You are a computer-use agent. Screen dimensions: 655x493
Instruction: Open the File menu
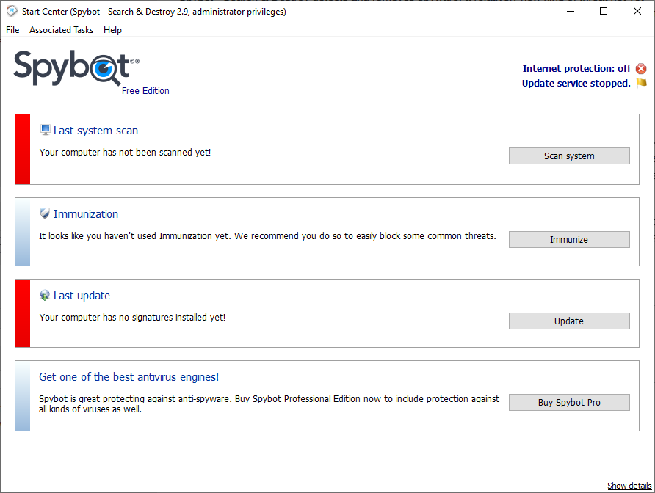[x=12, y=30]
